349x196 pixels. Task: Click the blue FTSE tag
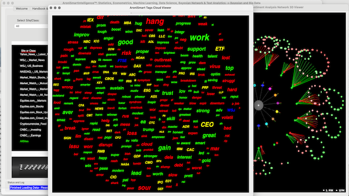(122, 60)
